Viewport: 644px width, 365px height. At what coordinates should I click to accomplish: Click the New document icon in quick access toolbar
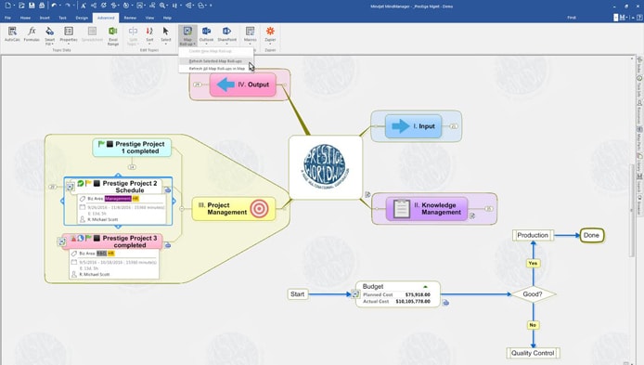pyautogui.click(x=7, y=6)
